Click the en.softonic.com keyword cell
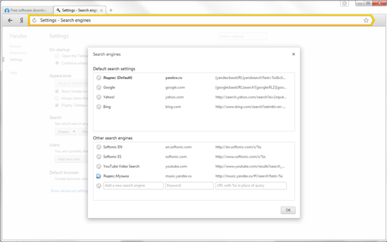Viewport: 387px width, 242px height. point(179,147)
